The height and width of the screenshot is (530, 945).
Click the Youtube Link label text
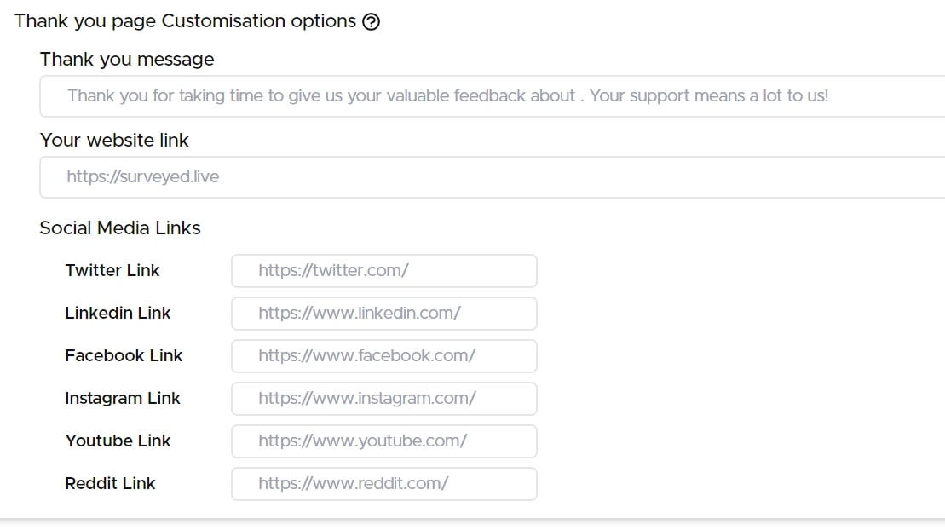pos(118,441)
